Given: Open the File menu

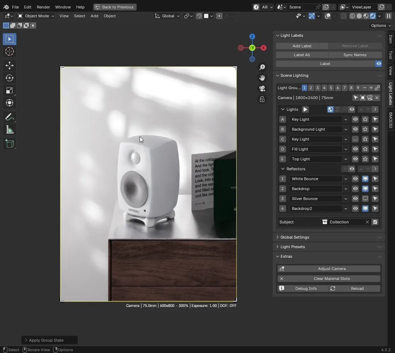Looking at the screenshot, I should point(15,7).
